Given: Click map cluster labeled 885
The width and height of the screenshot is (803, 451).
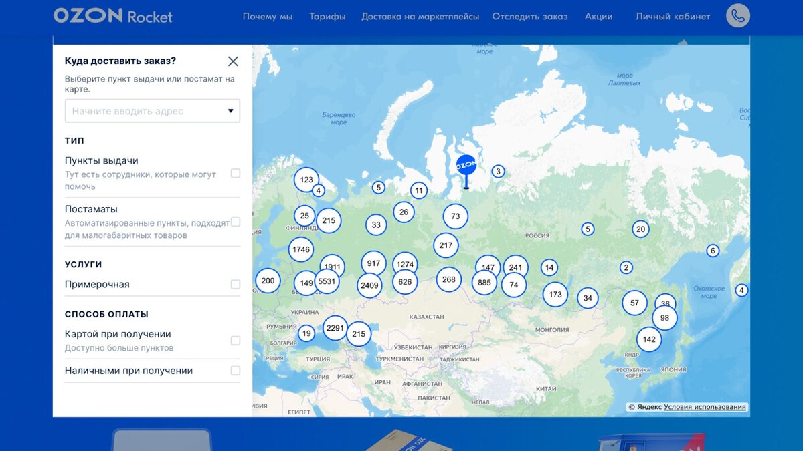Looking at the screenshot, I should (484, 283).
